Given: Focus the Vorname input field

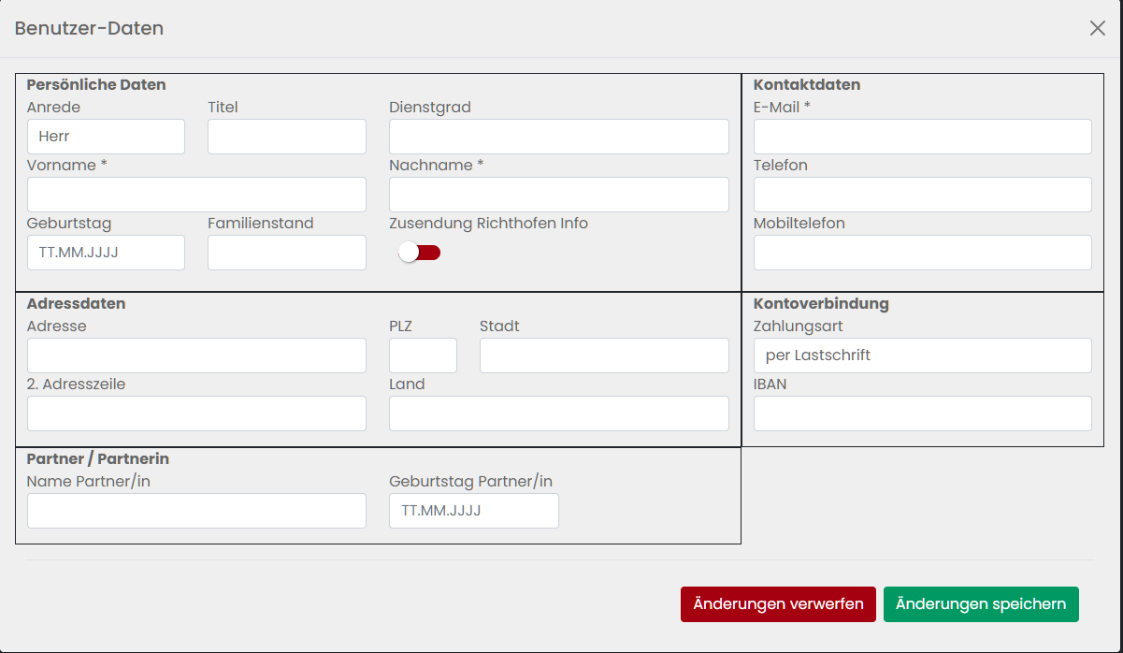Looking at the screenshot, I should click(196, 195).
